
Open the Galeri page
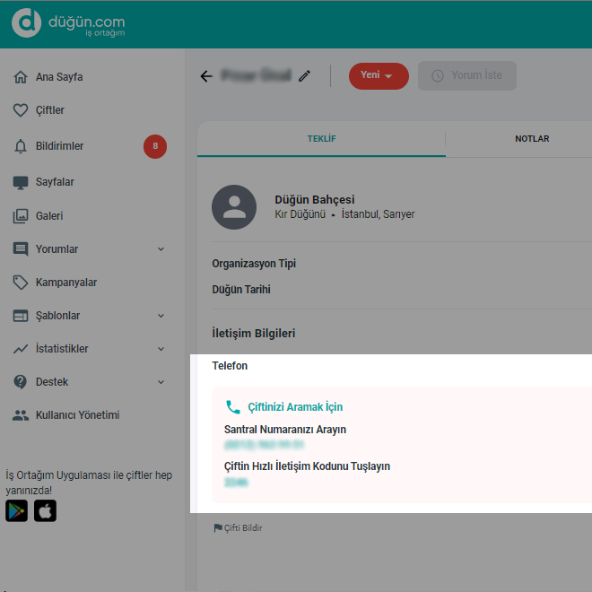click(x=49, y=216)
